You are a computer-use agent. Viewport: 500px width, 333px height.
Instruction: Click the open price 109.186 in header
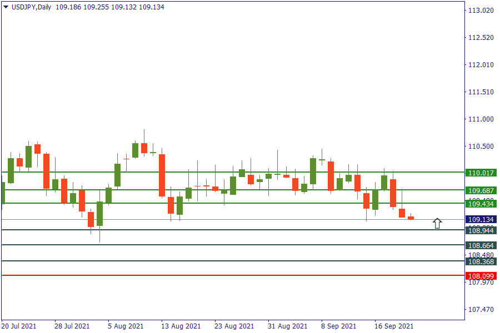68,7
